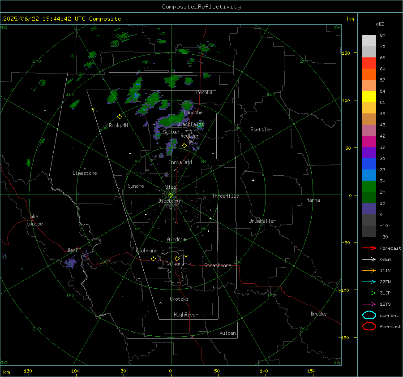
Task: Click the Stettler town label
Action: click(261, 130)
